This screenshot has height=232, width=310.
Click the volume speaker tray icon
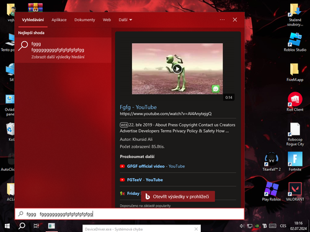pos(242,226)
